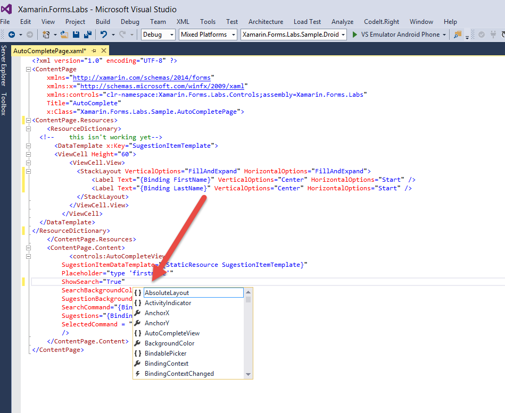Screen dimensions: 505x413
Task: Open the Solution Configurations Debug dropdown
Action: click(158, 35)
